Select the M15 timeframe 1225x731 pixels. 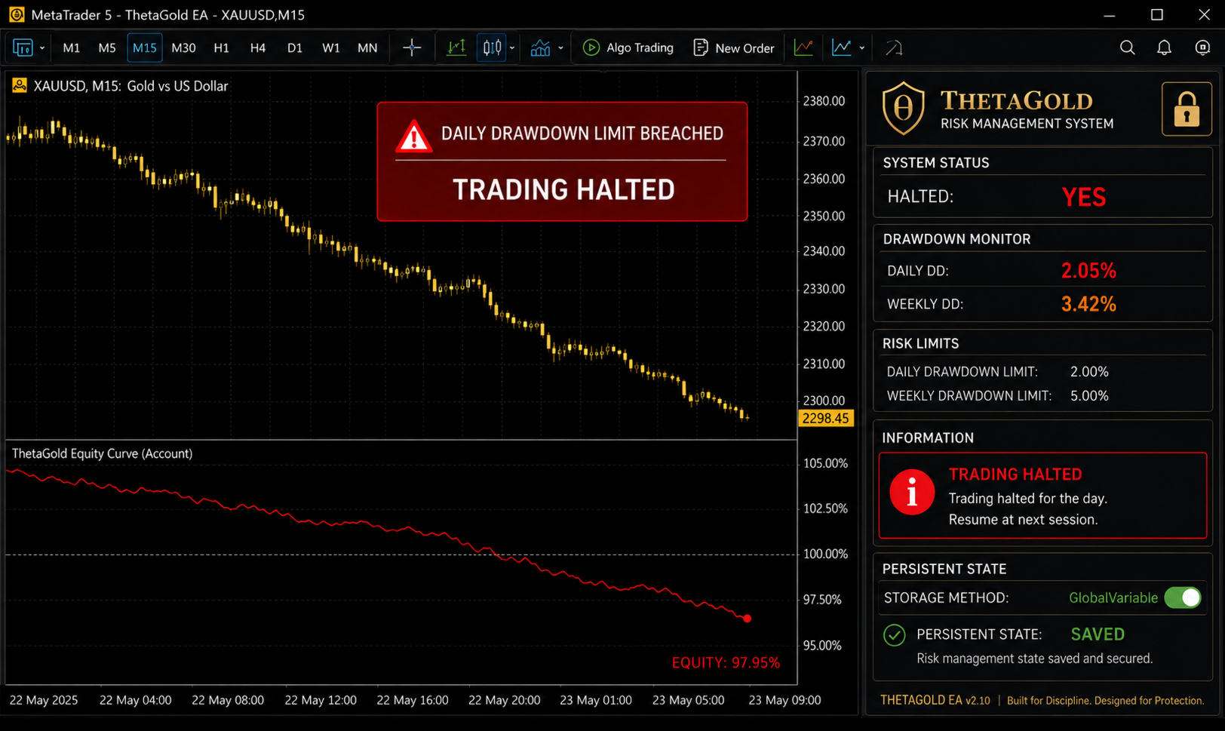[145, 48]
